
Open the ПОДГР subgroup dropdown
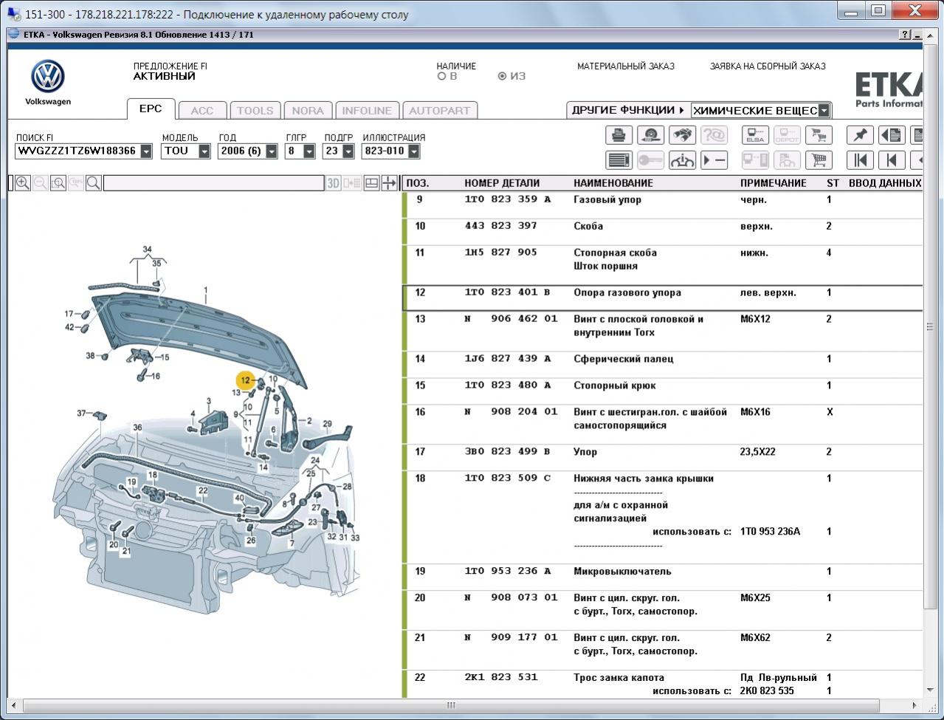click(347, 151)
